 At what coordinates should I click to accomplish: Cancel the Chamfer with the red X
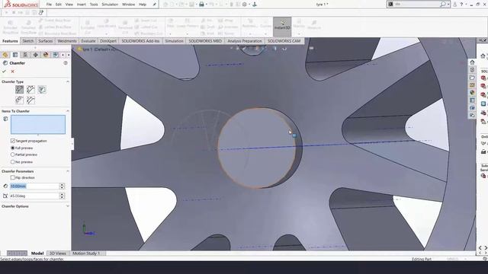pos(13,72)
